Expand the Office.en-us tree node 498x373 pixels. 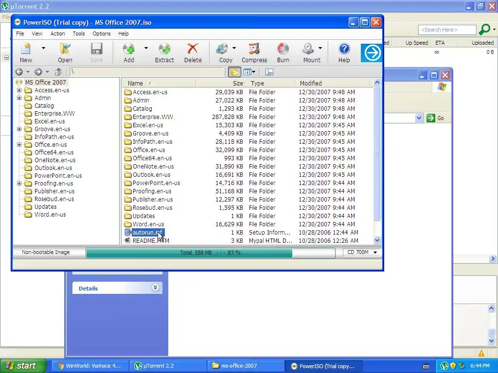coord(19,144)
